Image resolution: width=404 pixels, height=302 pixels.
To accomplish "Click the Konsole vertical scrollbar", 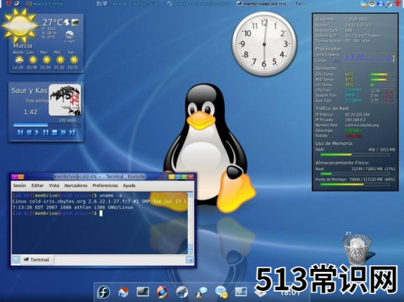I will (x=190, y=223).
